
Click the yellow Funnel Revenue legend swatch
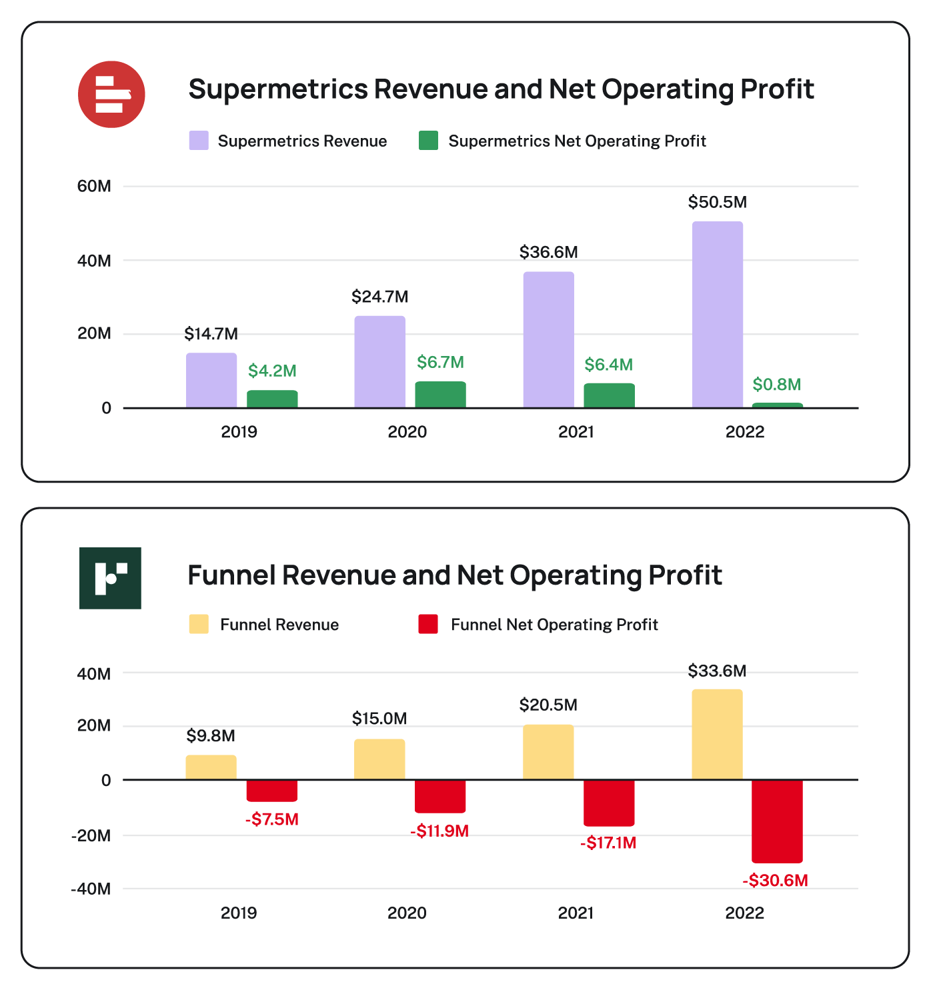pos(199,624)
